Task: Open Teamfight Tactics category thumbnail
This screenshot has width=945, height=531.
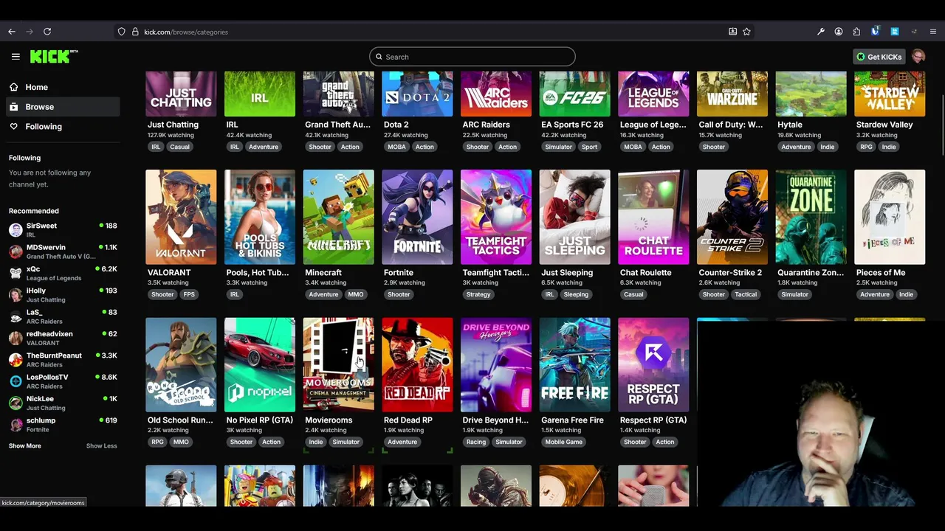Action: click(496, 217)
